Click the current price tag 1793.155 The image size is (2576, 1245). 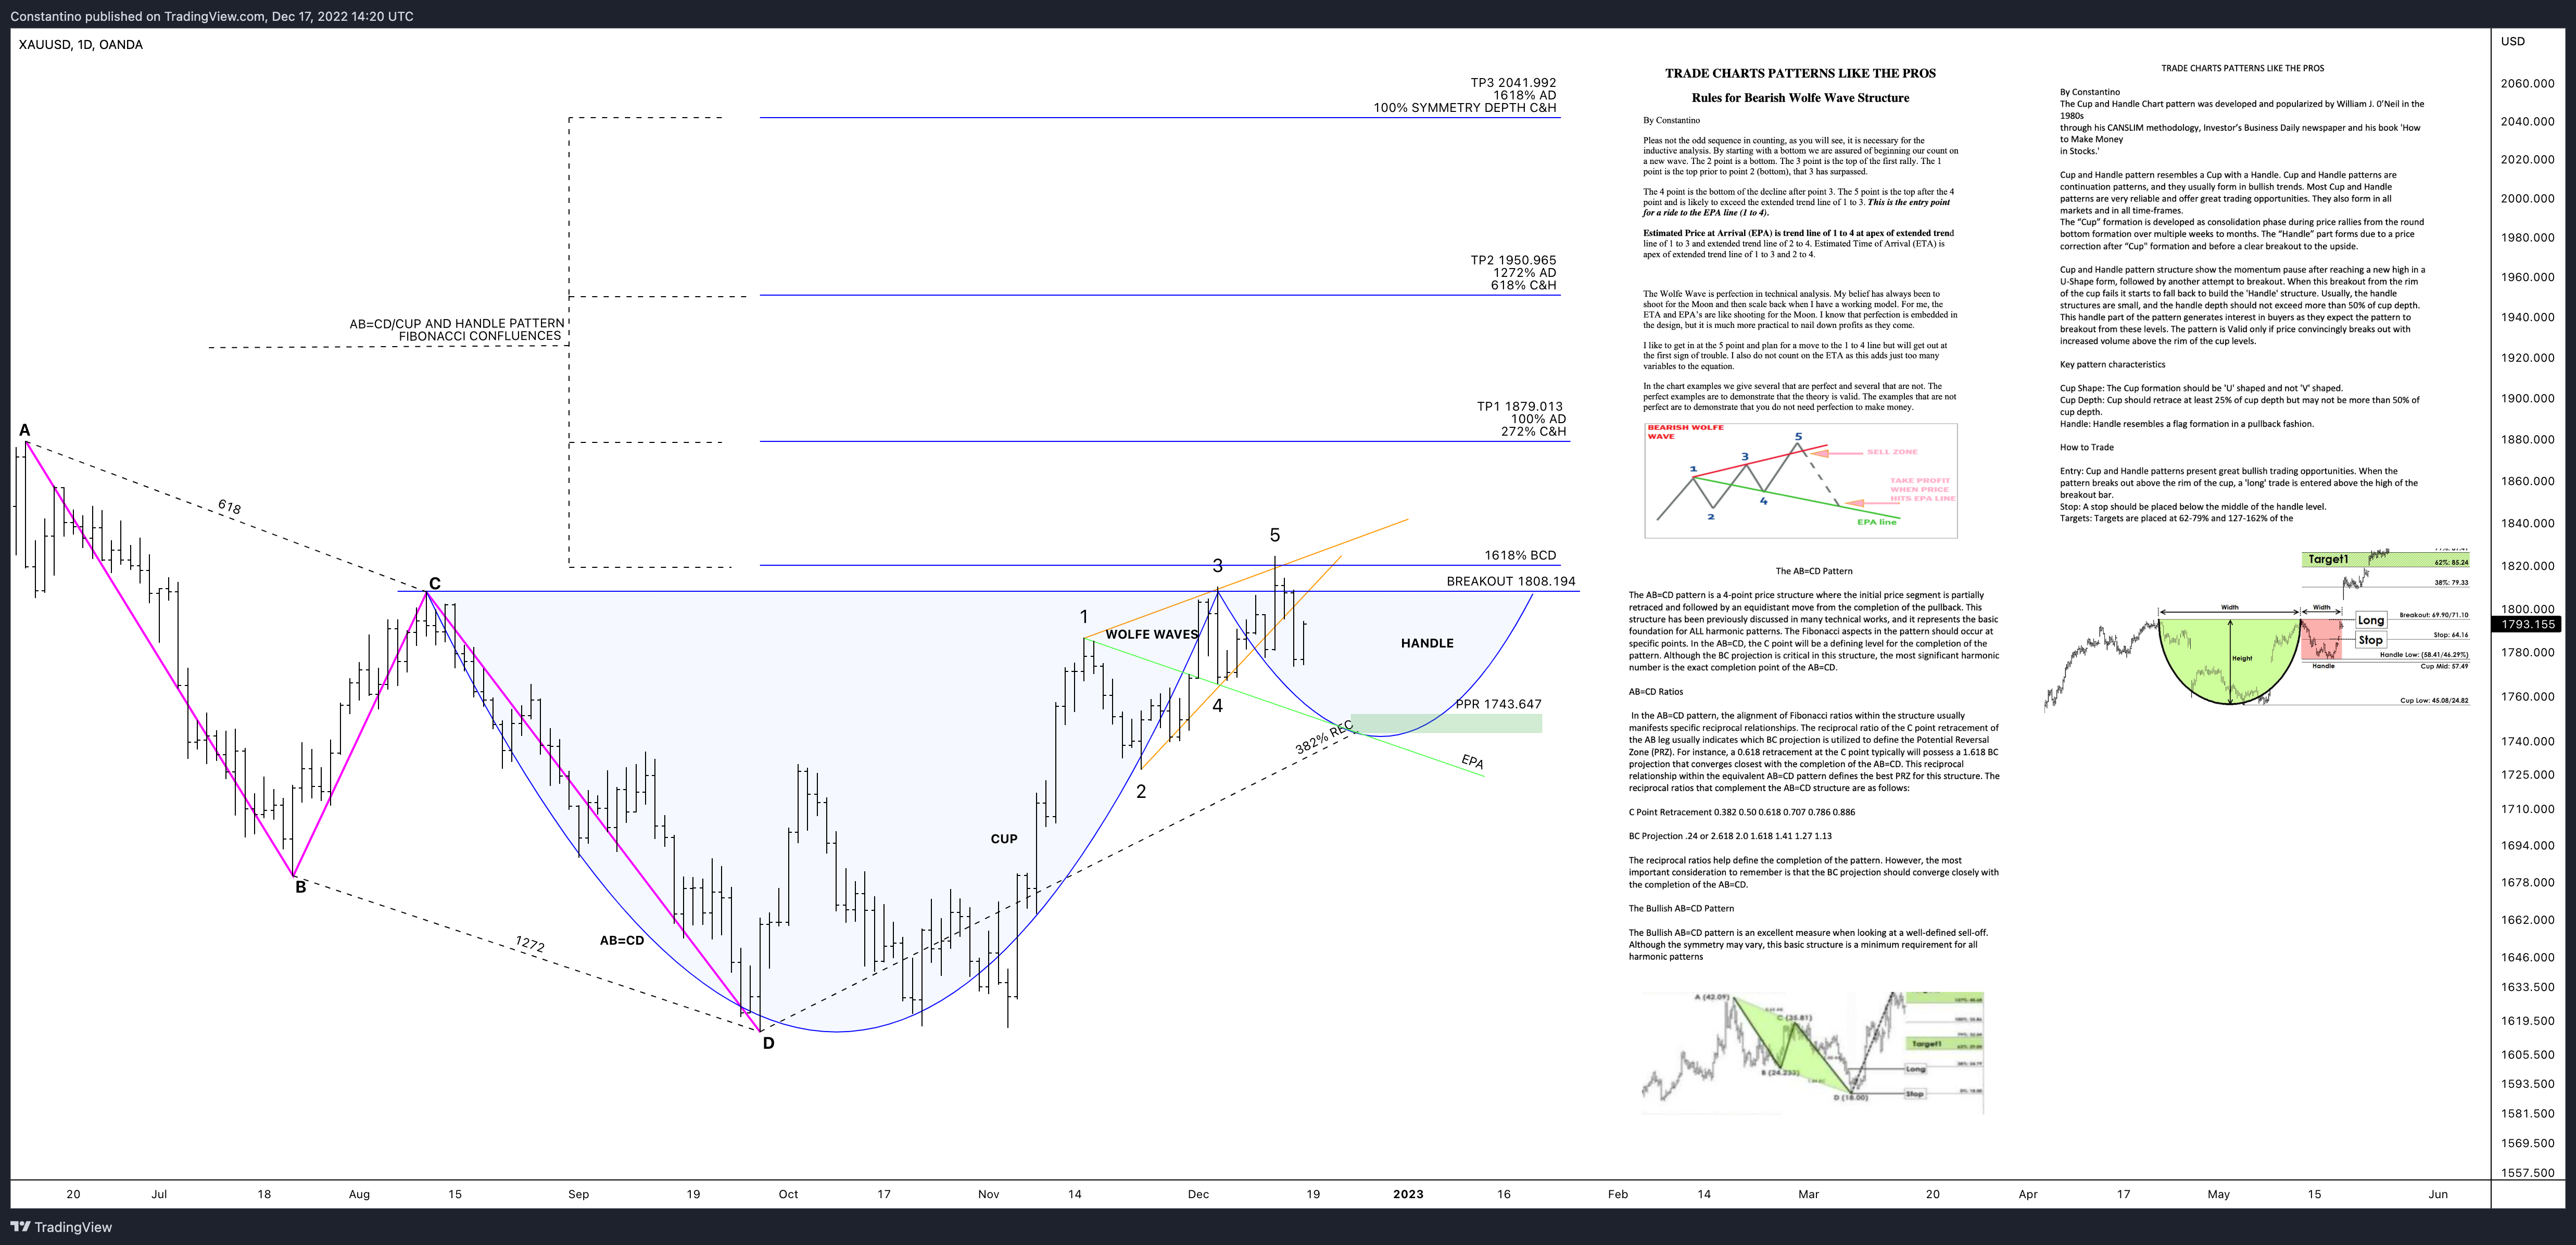click(2528, 624)
